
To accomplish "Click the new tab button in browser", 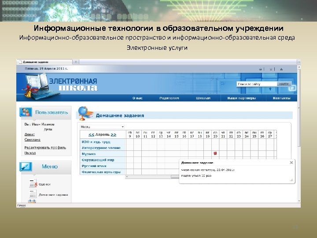I will [76, 62].
